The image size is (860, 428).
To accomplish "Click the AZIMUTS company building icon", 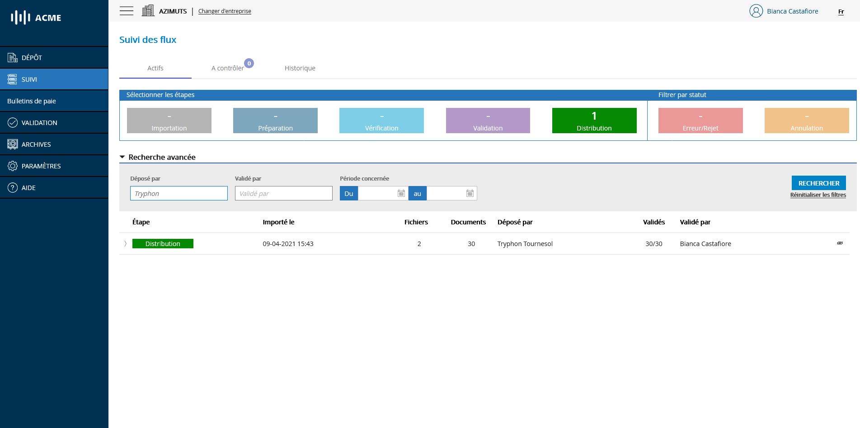I will pos(148,11).
